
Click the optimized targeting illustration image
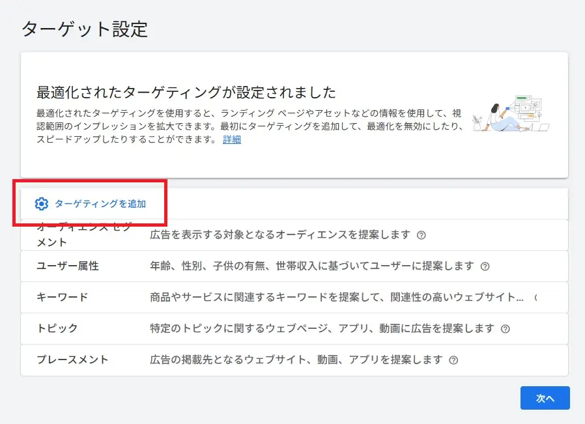[511, 115]
